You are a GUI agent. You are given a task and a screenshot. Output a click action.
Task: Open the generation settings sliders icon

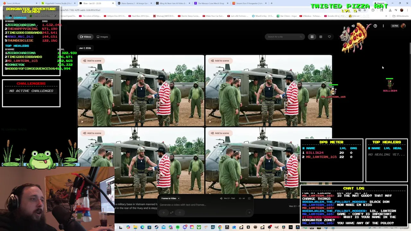click(x=249, y=198)
